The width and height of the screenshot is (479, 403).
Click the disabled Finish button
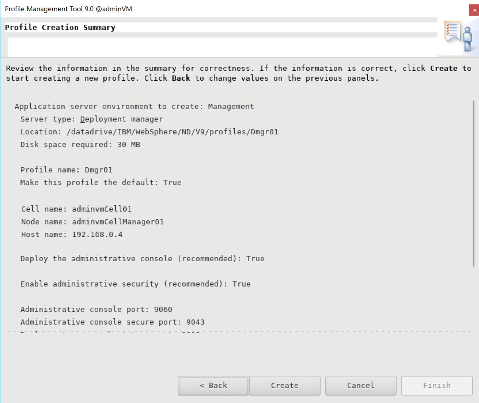[x=437, y=385]
